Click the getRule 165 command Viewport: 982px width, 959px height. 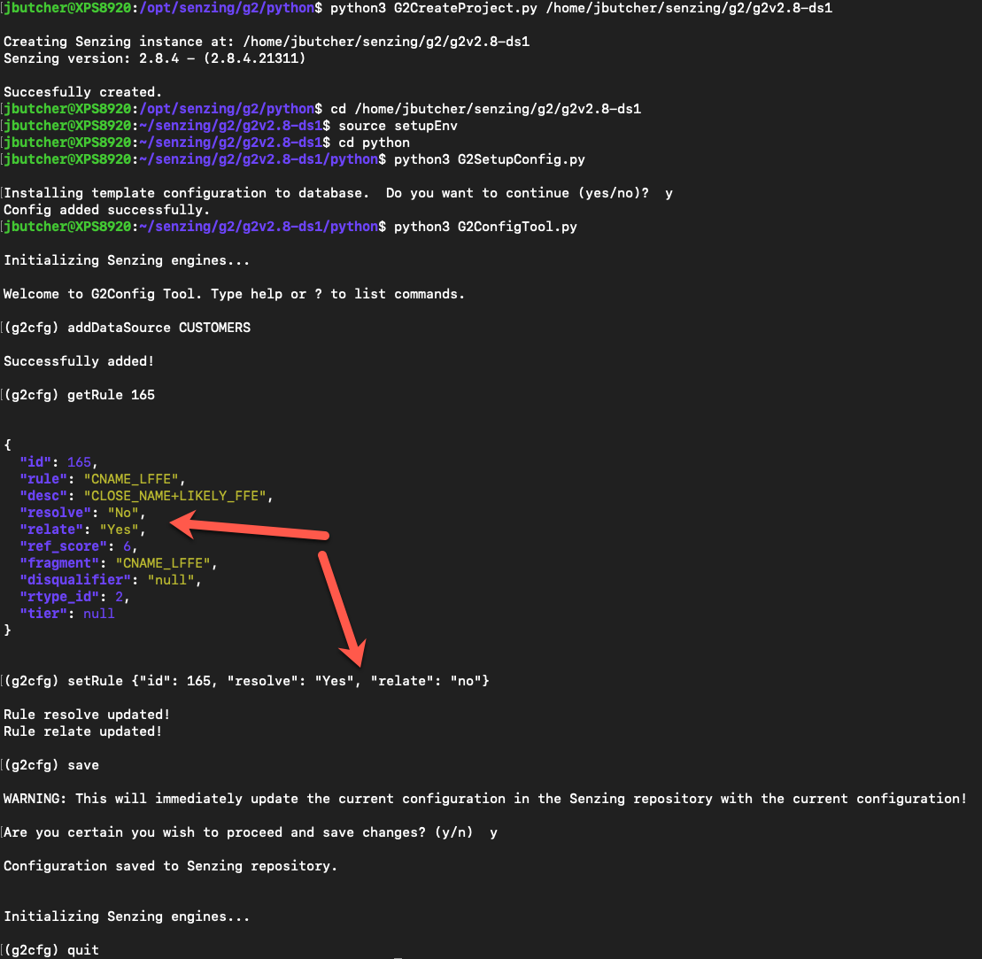(x=111, y=395)
